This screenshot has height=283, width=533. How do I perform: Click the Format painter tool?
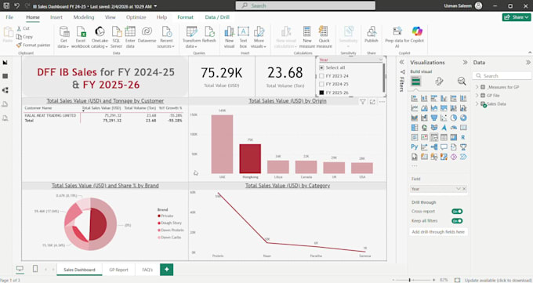(x=33, y=45)
